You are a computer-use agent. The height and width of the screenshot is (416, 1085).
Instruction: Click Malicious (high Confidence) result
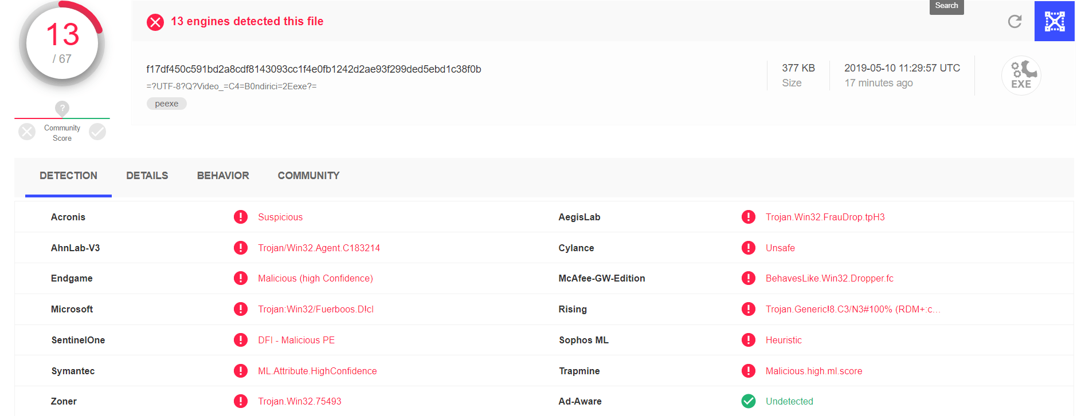pos(315,278)
